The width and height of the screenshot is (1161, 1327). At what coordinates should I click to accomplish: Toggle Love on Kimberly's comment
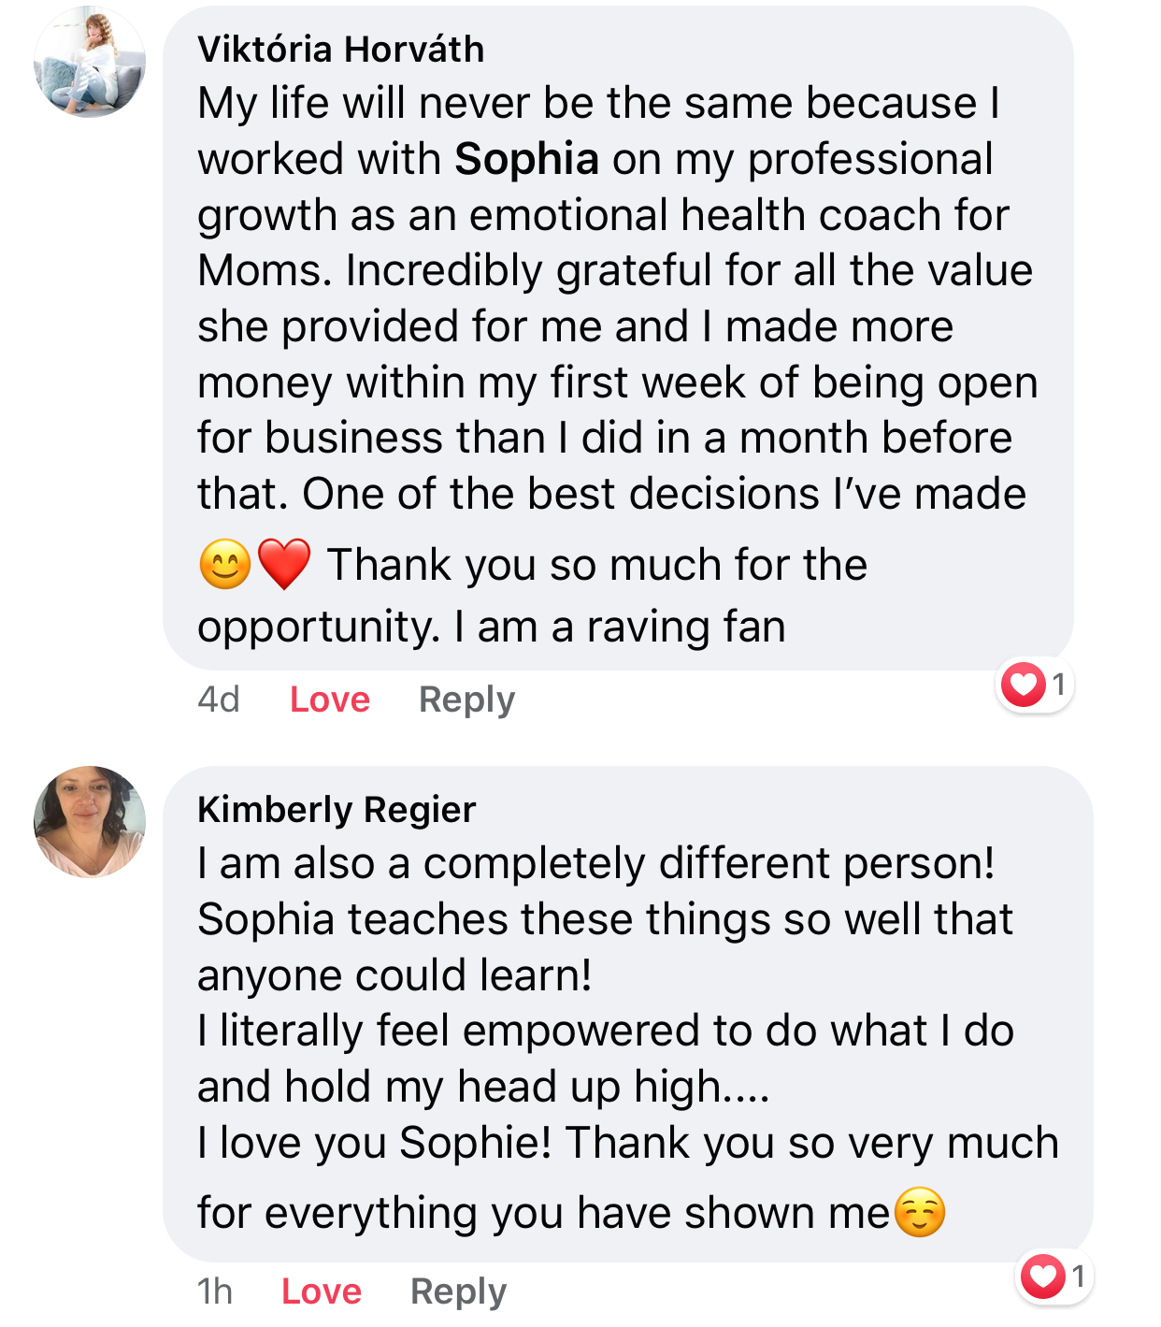tap(321, 1291)
